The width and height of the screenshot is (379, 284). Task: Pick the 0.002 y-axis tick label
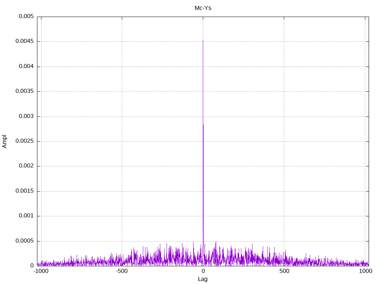(x=26, y=166)
